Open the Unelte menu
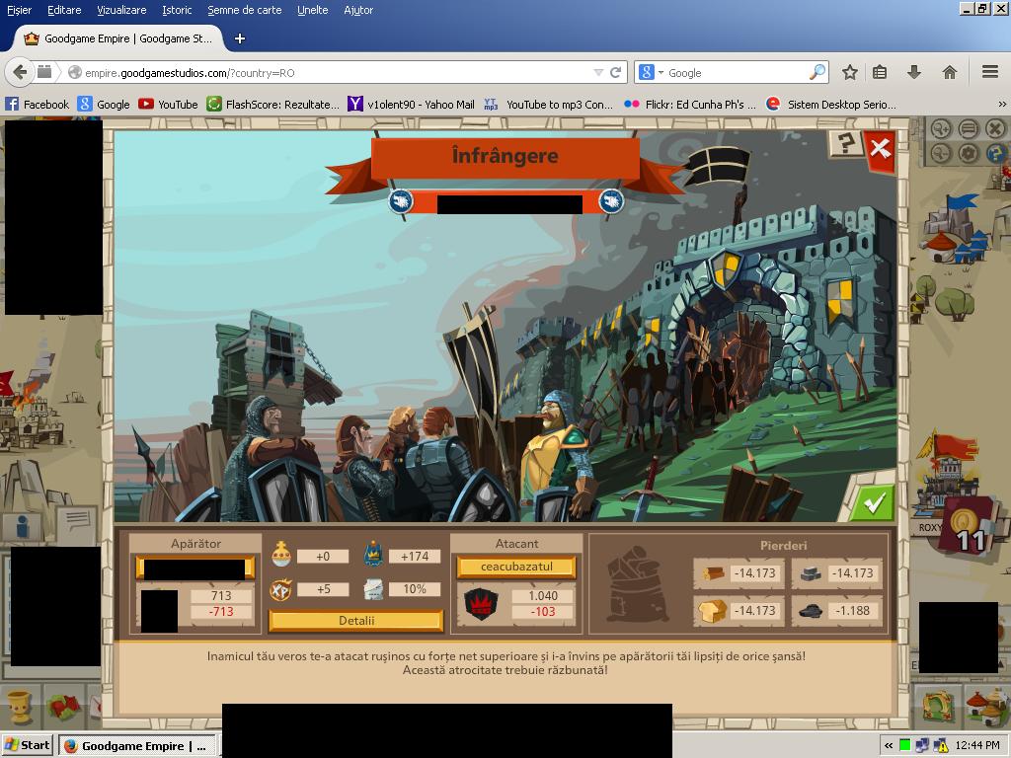 (313, 10)
